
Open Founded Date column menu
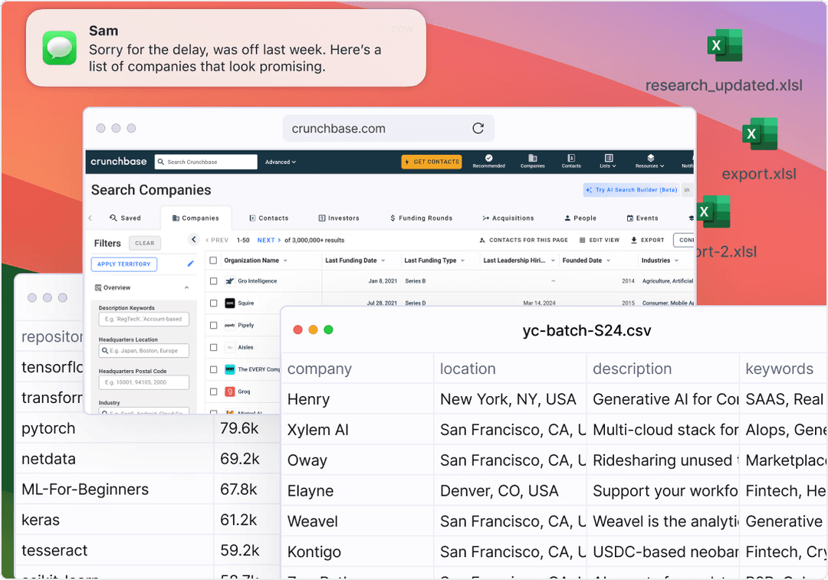click(608, 261)
